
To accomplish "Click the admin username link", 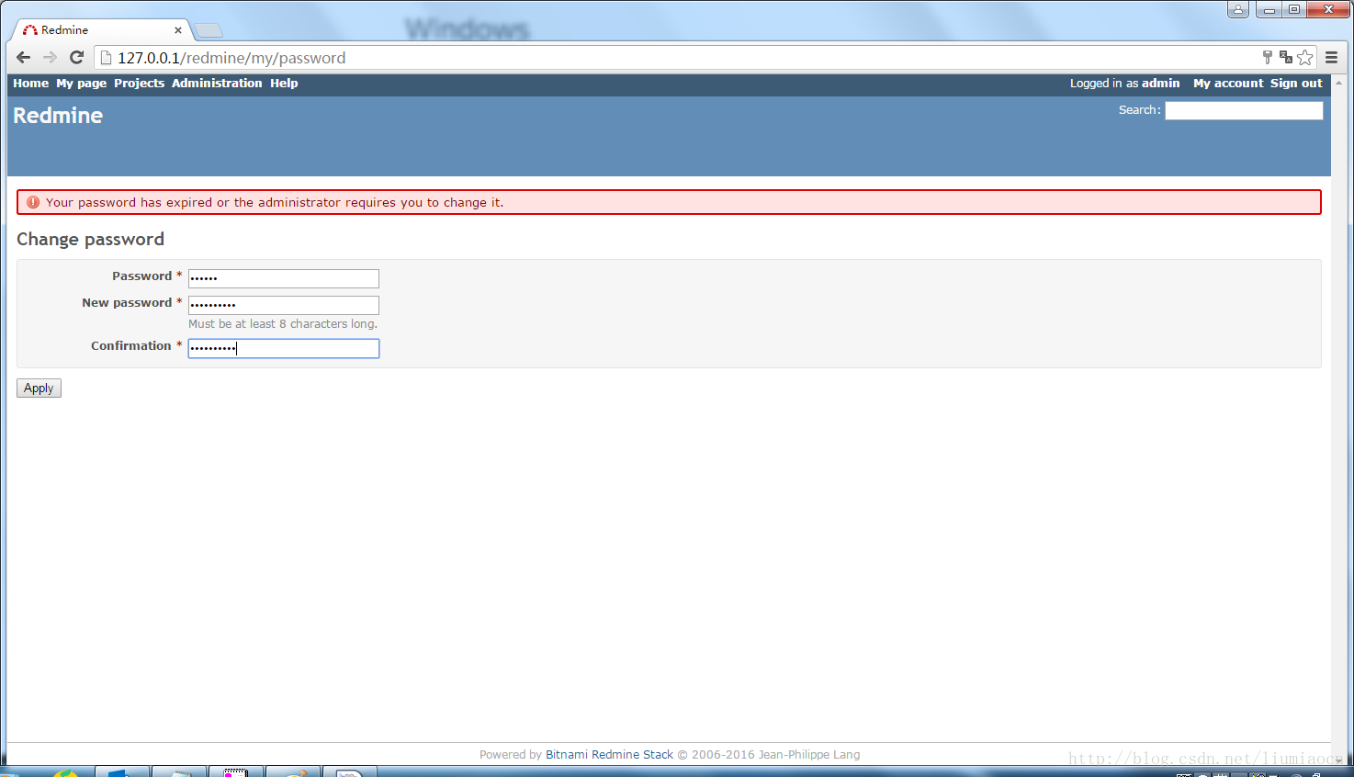I will [x=1160, y=84].
